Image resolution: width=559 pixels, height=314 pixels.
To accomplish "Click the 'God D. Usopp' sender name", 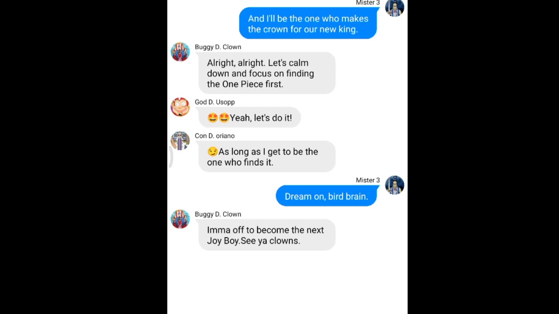I will [x=215, y=102].
